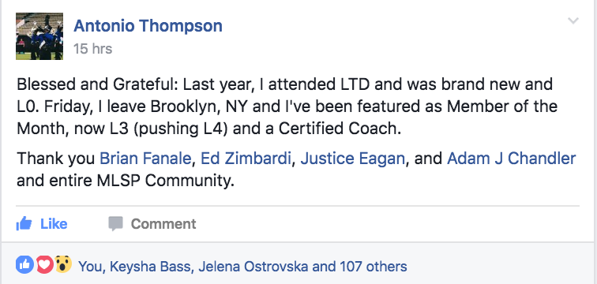Open Antonio Thompson's profile name link
Viewport: 597px width, 284px height.
click(x=148, y=26)
